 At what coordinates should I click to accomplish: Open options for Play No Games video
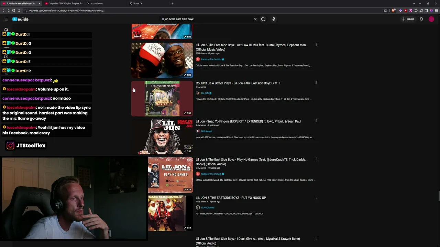(x=316, y=159)
